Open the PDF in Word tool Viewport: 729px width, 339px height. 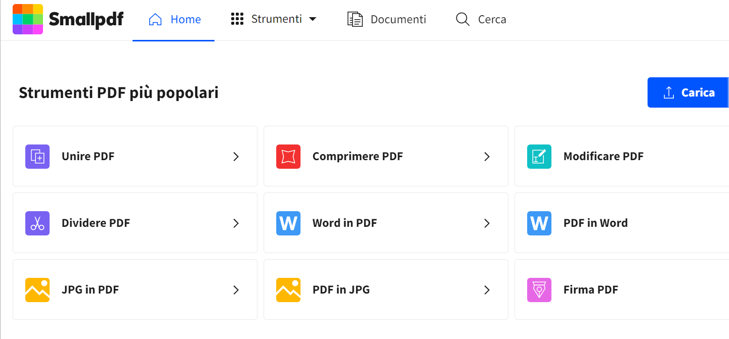[x=622, y=223]
